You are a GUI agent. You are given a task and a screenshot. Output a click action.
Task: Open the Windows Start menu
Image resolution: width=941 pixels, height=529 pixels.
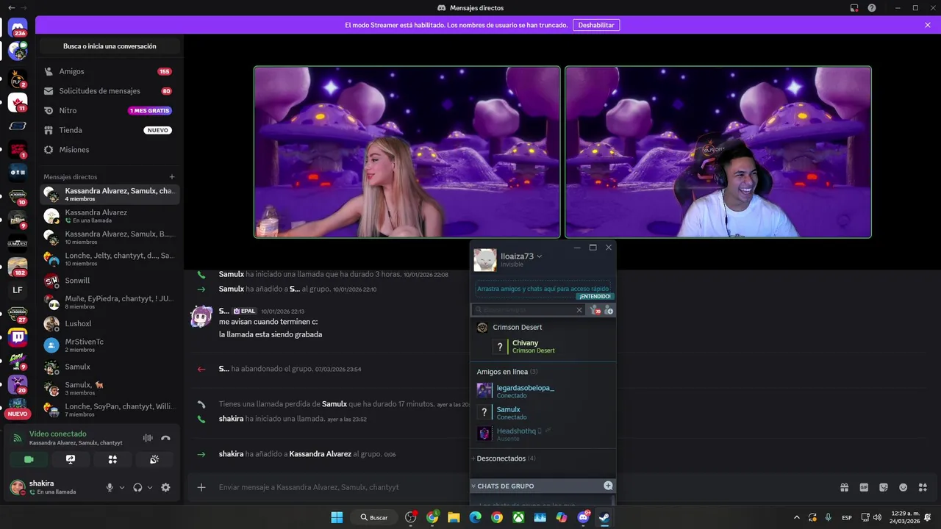(x=337, y=517)
